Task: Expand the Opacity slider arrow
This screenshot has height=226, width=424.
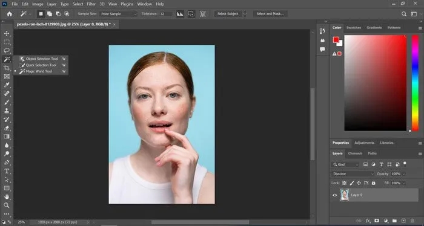Action: pos(404,174)
